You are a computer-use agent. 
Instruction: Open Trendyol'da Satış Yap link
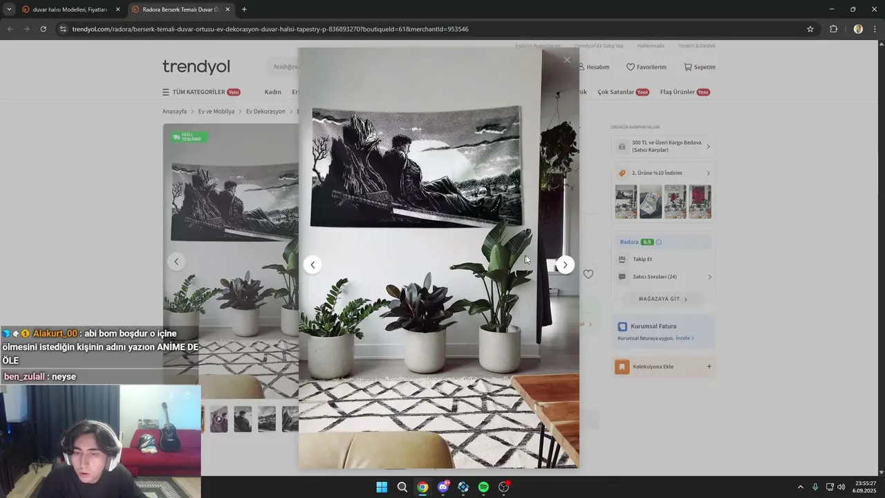coord(599,46)
